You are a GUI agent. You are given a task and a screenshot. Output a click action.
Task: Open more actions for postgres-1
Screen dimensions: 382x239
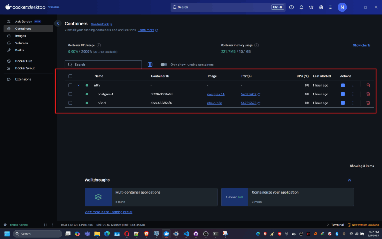coord(353,94)
